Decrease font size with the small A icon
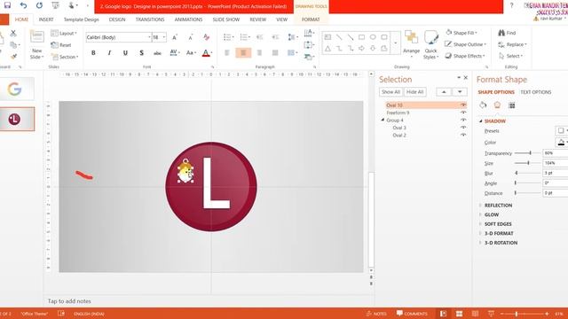Screen dimensions: 568x319 pos(191,37)
